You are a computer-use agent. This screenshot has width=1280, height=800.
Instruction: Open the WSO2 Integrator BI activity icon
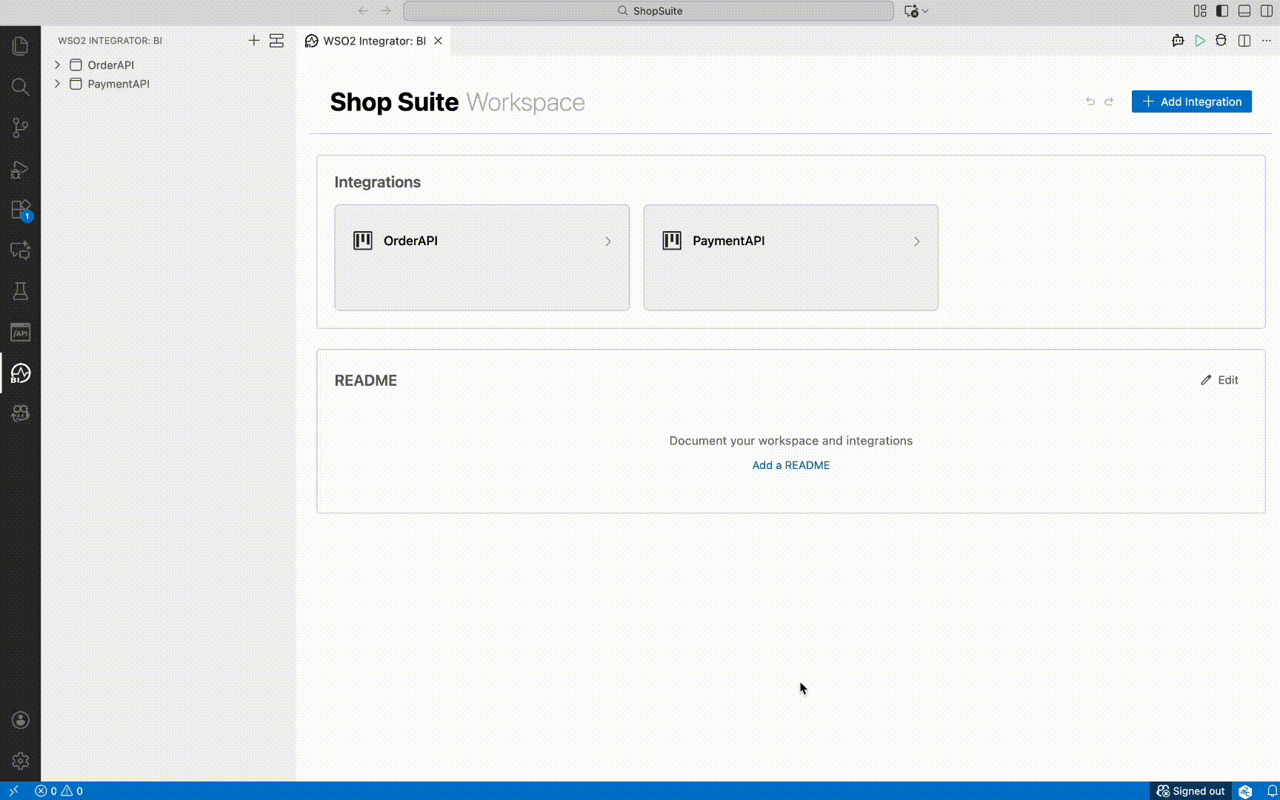20,374
